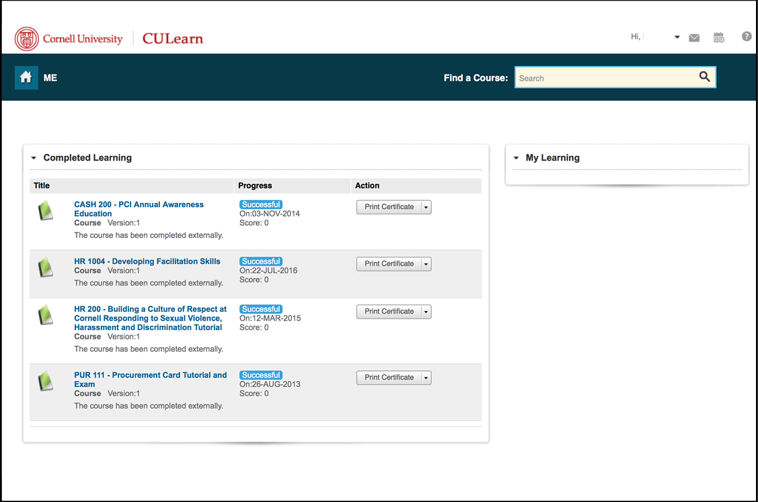Screen dimensions: 758x502
Task: Open the PUR 111 course book icon
Action: pyautogui.click(x=45, y=380)
